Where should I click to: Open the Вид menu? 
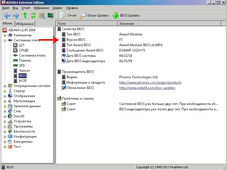click(15, 8)
